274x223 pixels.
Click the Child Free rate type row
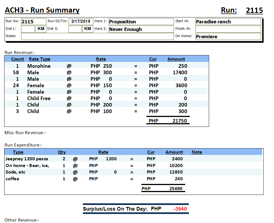point(39,98)
